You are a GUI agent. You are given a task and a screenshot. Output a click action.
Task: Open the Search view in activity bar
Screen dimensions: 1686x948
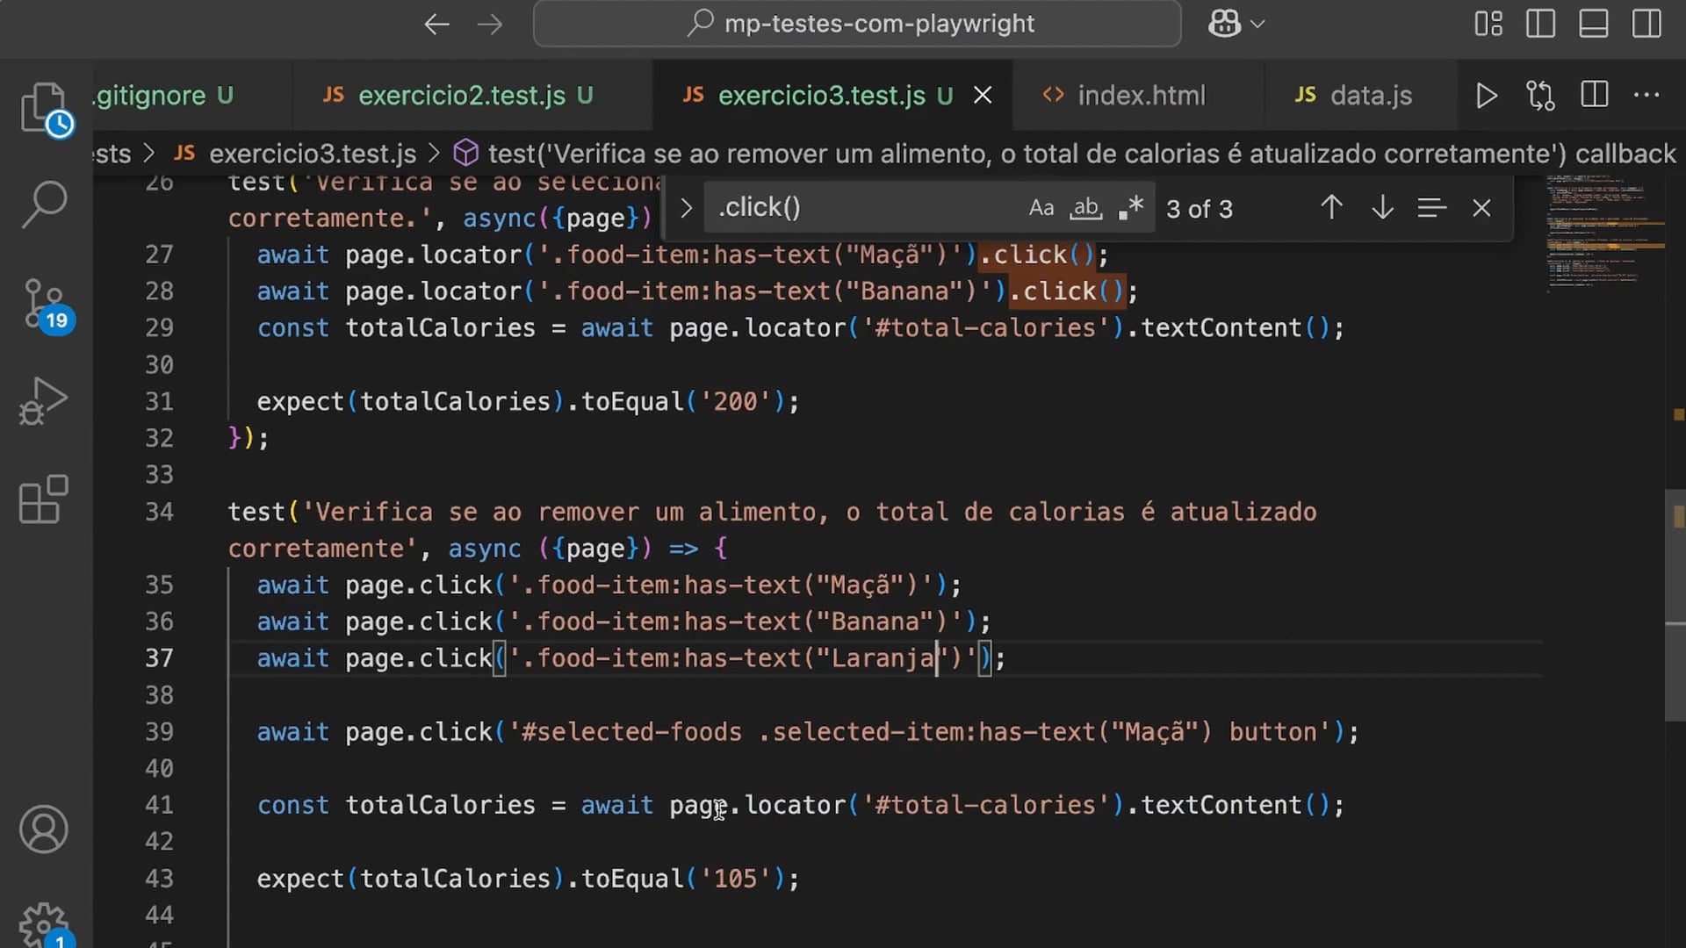pyautogui.click(x=44, y=204)
